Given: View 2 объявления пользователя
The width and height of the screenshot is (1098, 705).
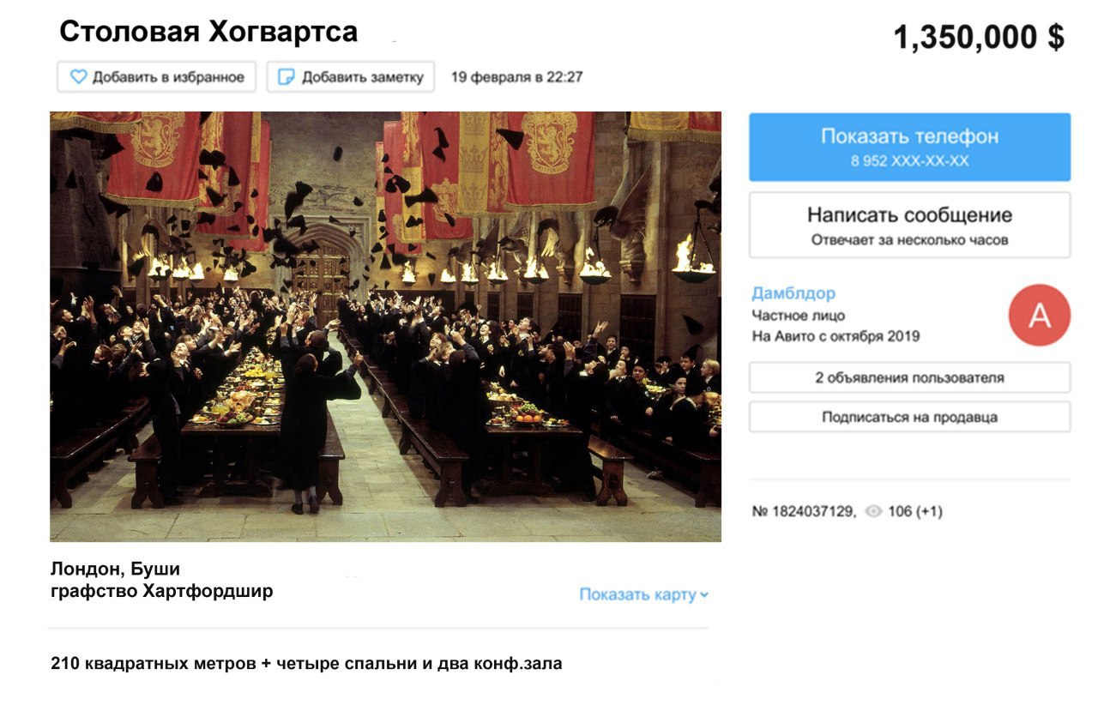Looking at the screenshot, I should [909, 377].
